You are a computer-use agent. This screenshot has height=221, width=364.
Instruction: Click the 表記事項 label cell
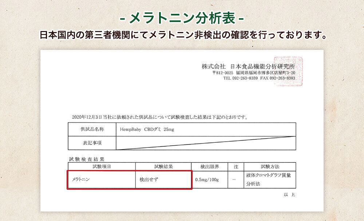pos(92,143)
